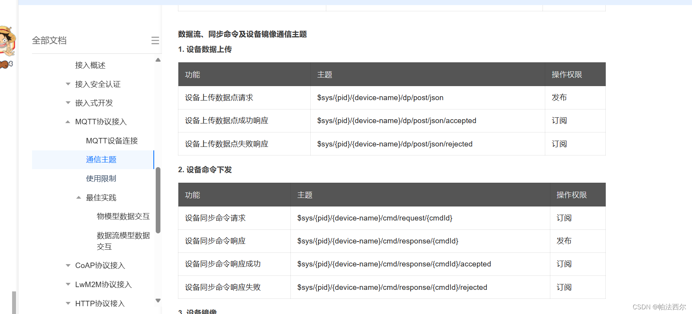Open the 接入安全认证 section

tap(98, 84)
